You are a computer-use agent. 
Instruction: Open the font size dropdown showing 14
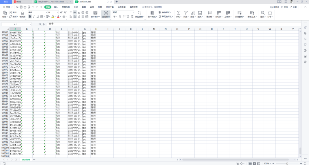pyautogui.click(x=58, y=12)
